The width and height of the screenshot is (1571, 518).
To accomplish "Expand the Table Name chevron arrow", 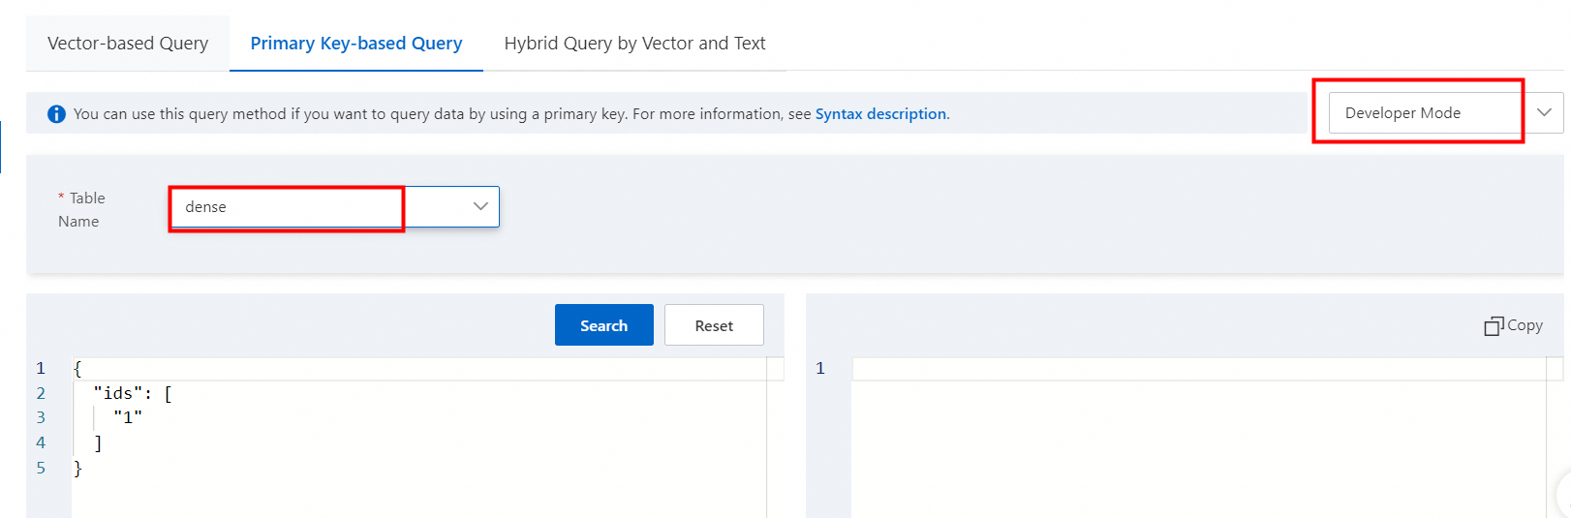I will [x=480, y=206].
